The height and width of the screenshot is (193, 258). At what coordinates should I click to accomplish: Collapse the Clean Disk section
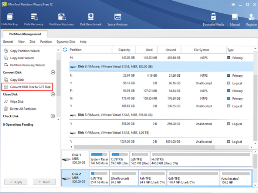pos(53,94)
